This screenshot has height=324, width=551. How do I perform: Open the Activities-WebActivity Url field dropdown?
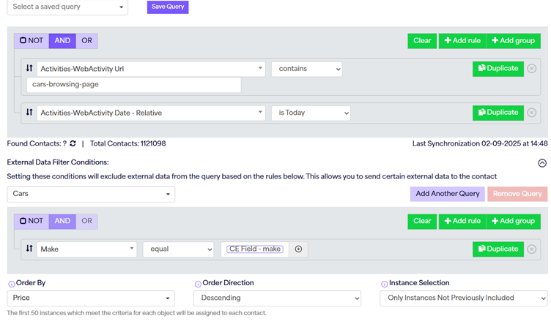tap(151, 69)
